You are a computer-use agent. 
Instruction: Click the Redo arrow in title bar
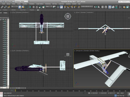(x=9, y=1)
